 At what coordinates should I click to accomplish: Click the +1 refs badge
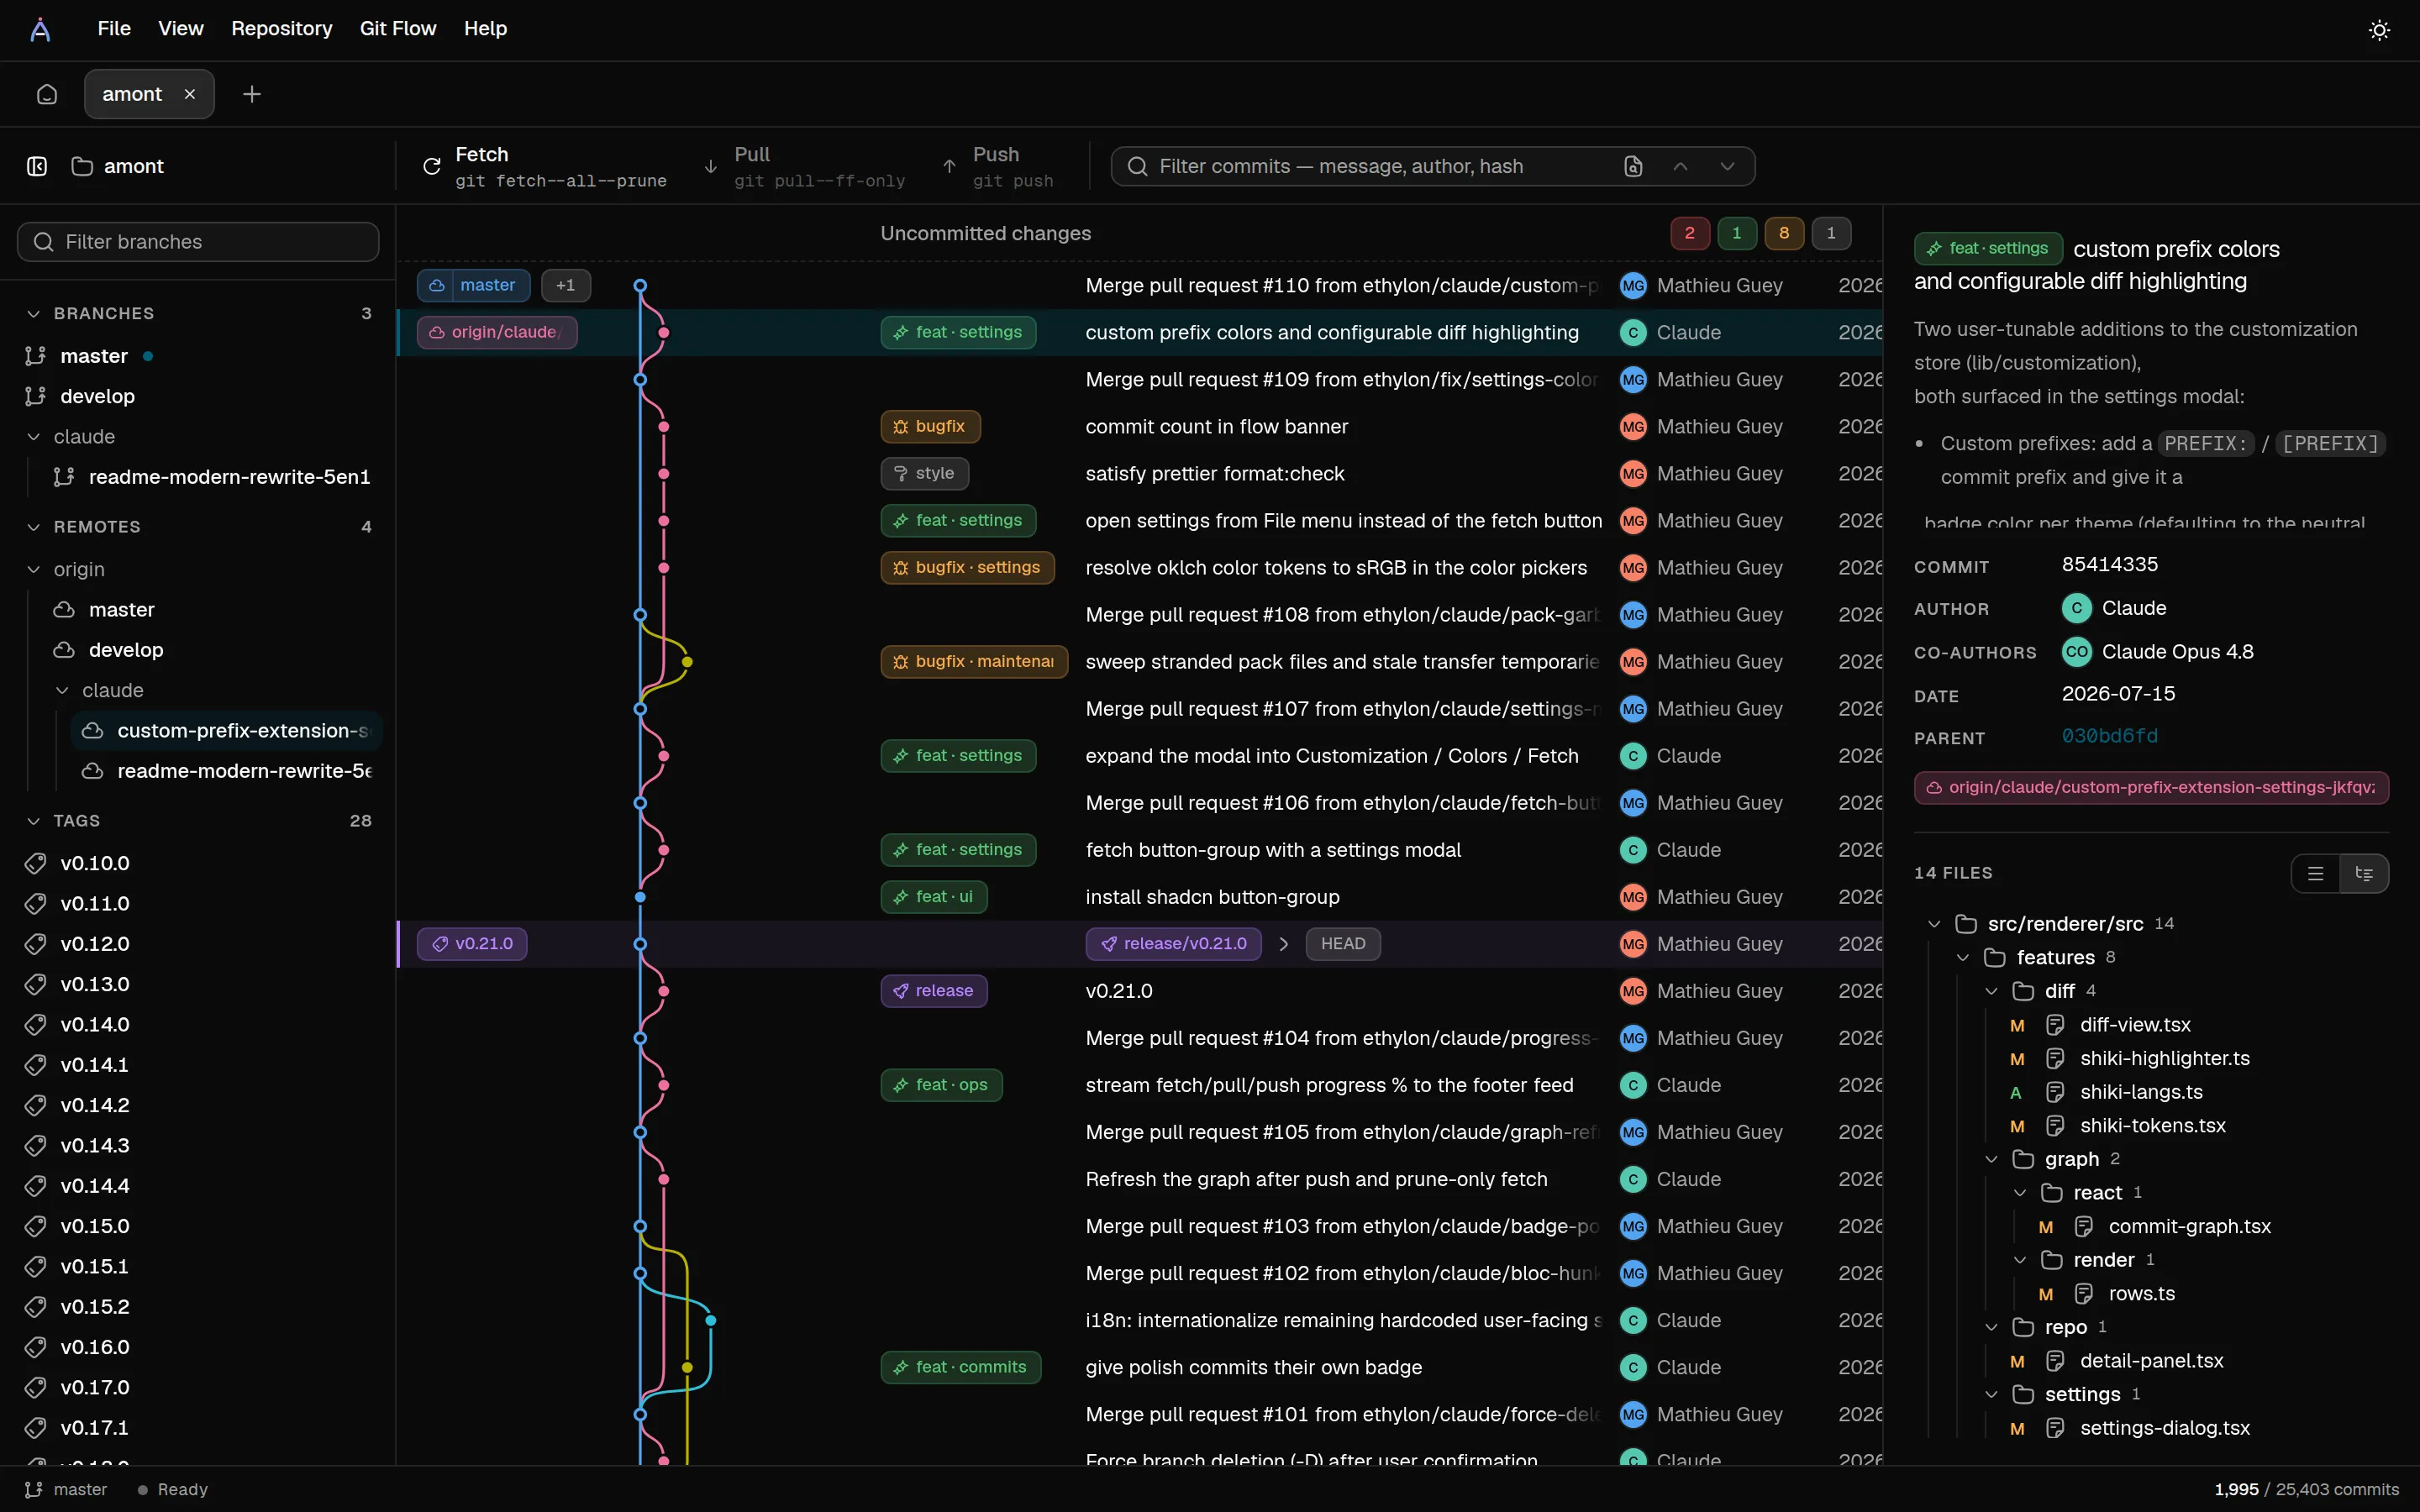tap(566, 285)
